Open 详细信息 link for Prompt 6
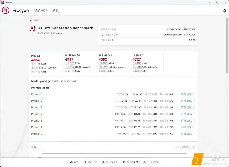 pos(186,127)
